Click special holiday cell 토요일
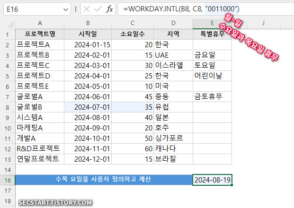 click(x=212, y=66)
